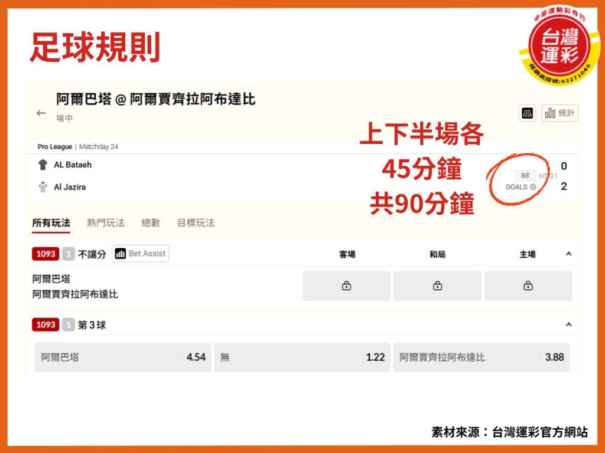
Task: Click the grey 1 badge beside 不讓分
Action: (69, 254)
